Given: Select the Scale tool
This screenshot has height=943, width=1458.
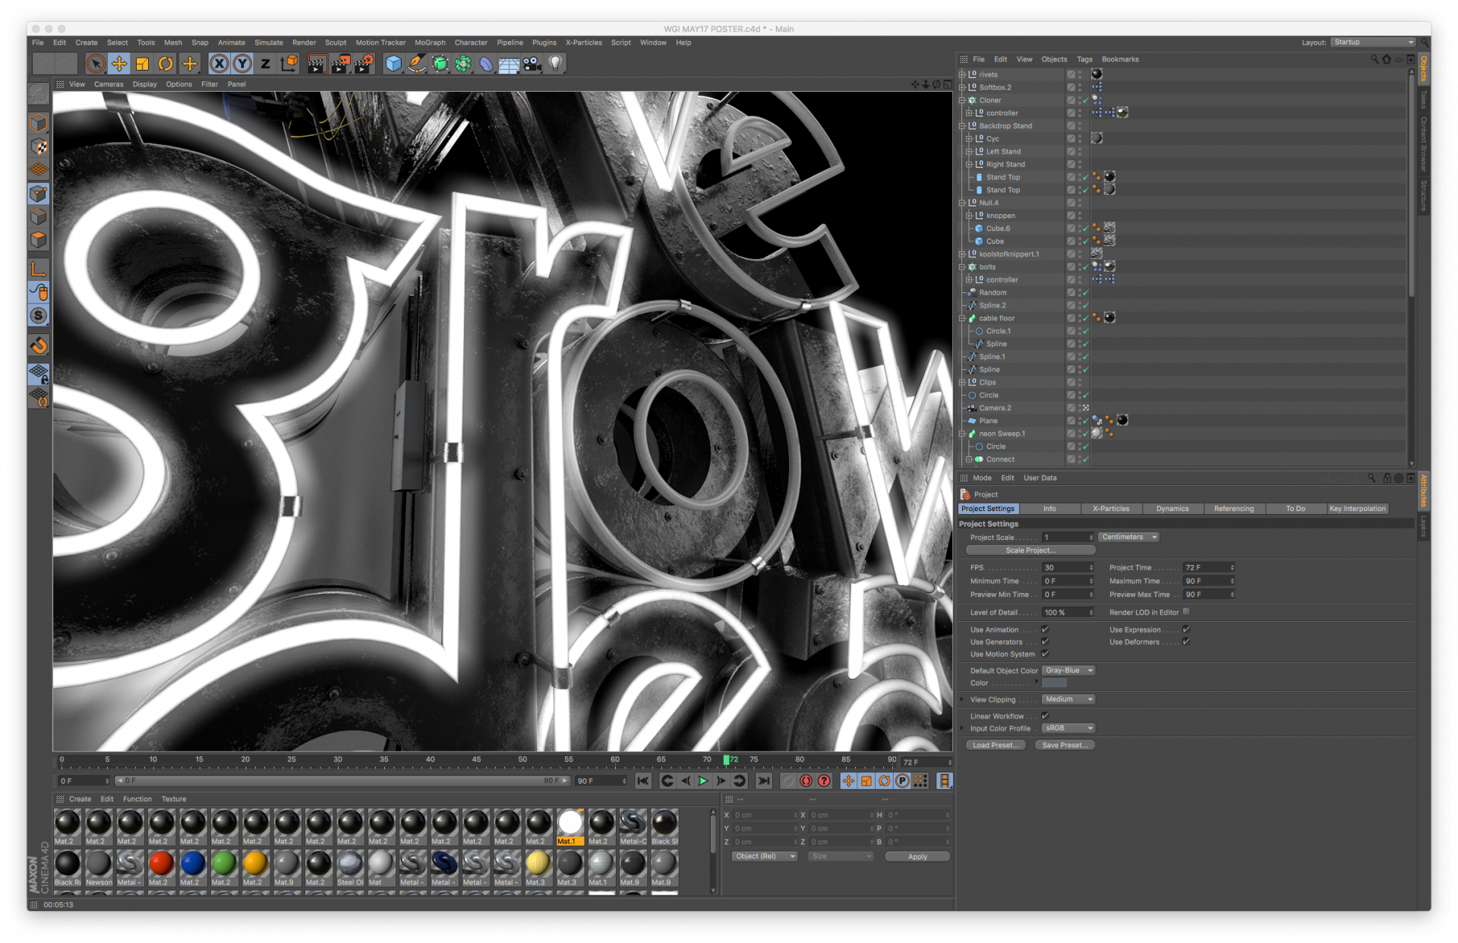Looking at the screenshot, I should coord(142,64).
